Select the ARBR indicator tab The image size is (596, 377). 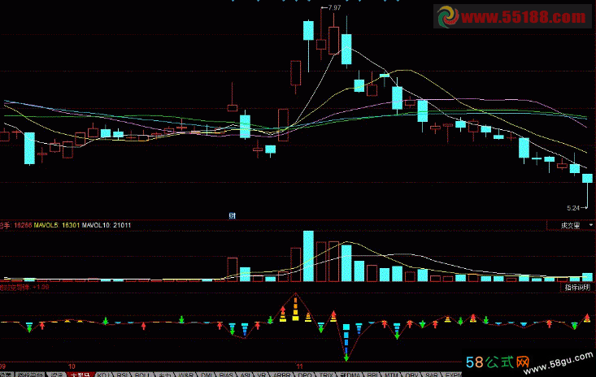[282, 375]
